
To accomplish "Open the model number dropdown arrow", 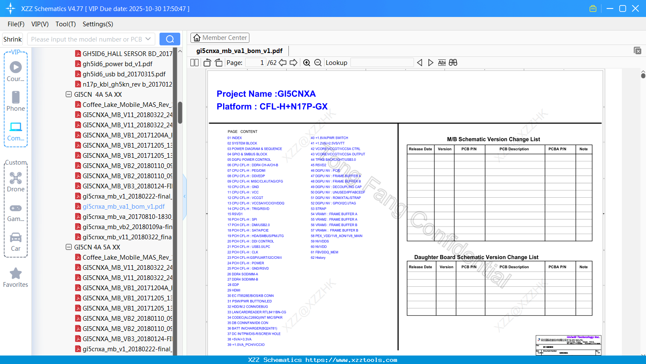I will tap(148, 39).
